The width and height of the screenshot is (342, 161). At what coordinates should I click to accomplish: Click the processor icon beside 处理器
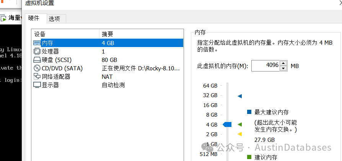click(37, 51)
